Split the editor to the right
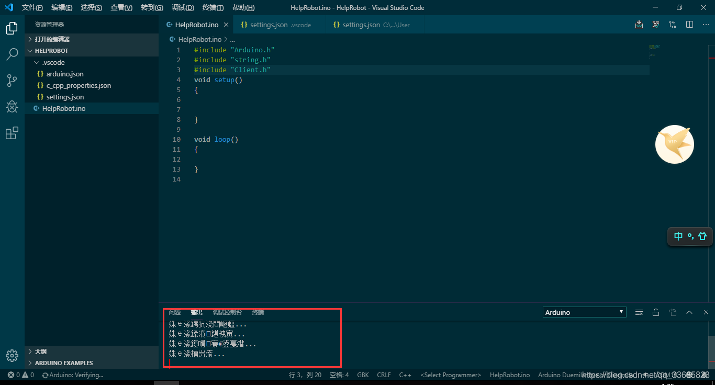Screen dimensions: 715x385 (x=689, y=25)
